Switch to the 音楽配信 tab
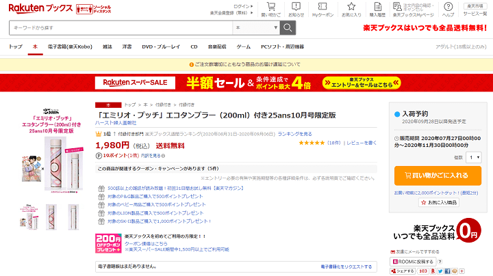This screenshot has width=493, height=276. pos(217,46)
